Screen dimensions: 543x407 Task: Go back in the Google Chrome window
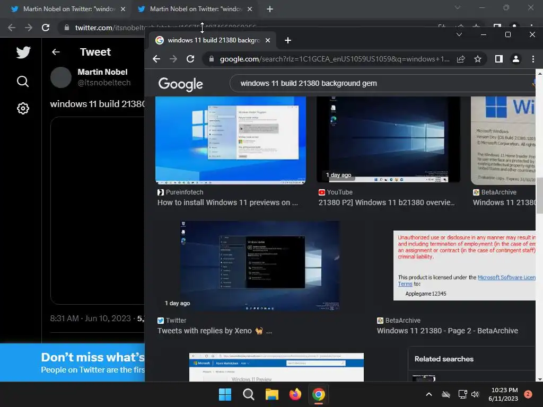click(156, 59)
